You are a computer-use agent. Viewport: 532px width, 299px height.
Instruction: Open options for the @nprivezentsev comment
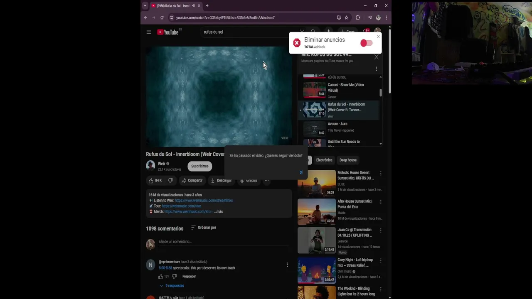[x=287, y=265]
